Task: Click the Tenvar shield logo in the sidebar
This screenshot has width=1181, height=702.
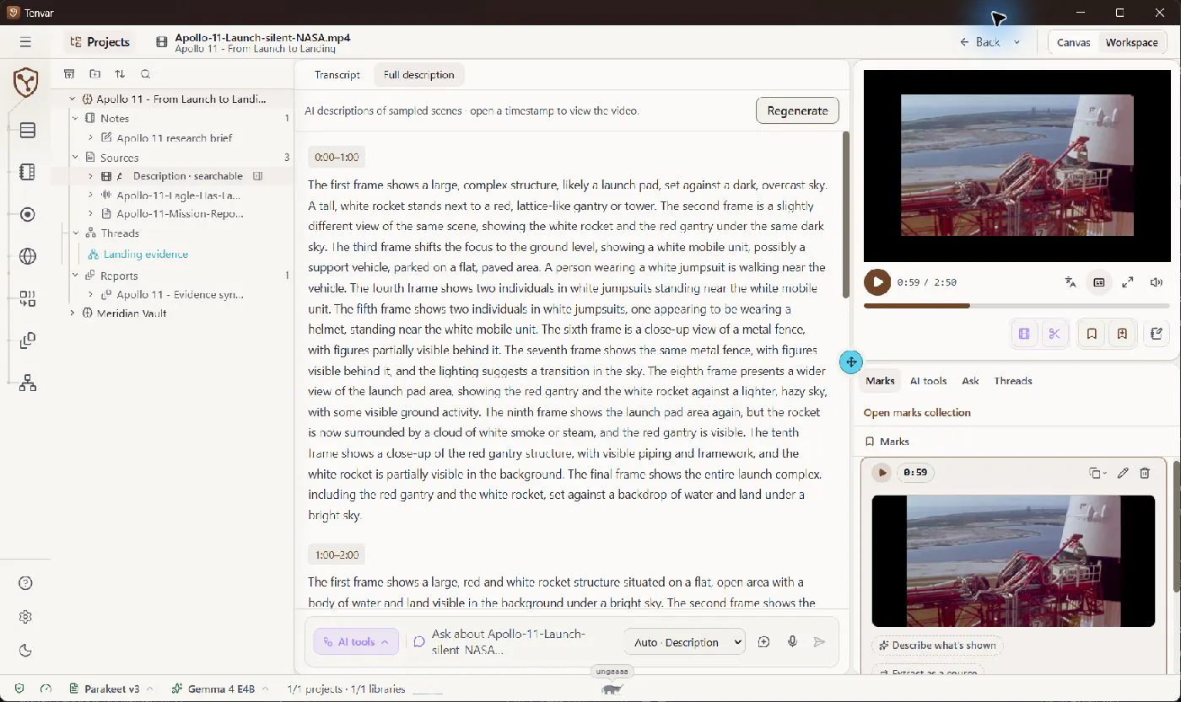Action: coord(26,83)
